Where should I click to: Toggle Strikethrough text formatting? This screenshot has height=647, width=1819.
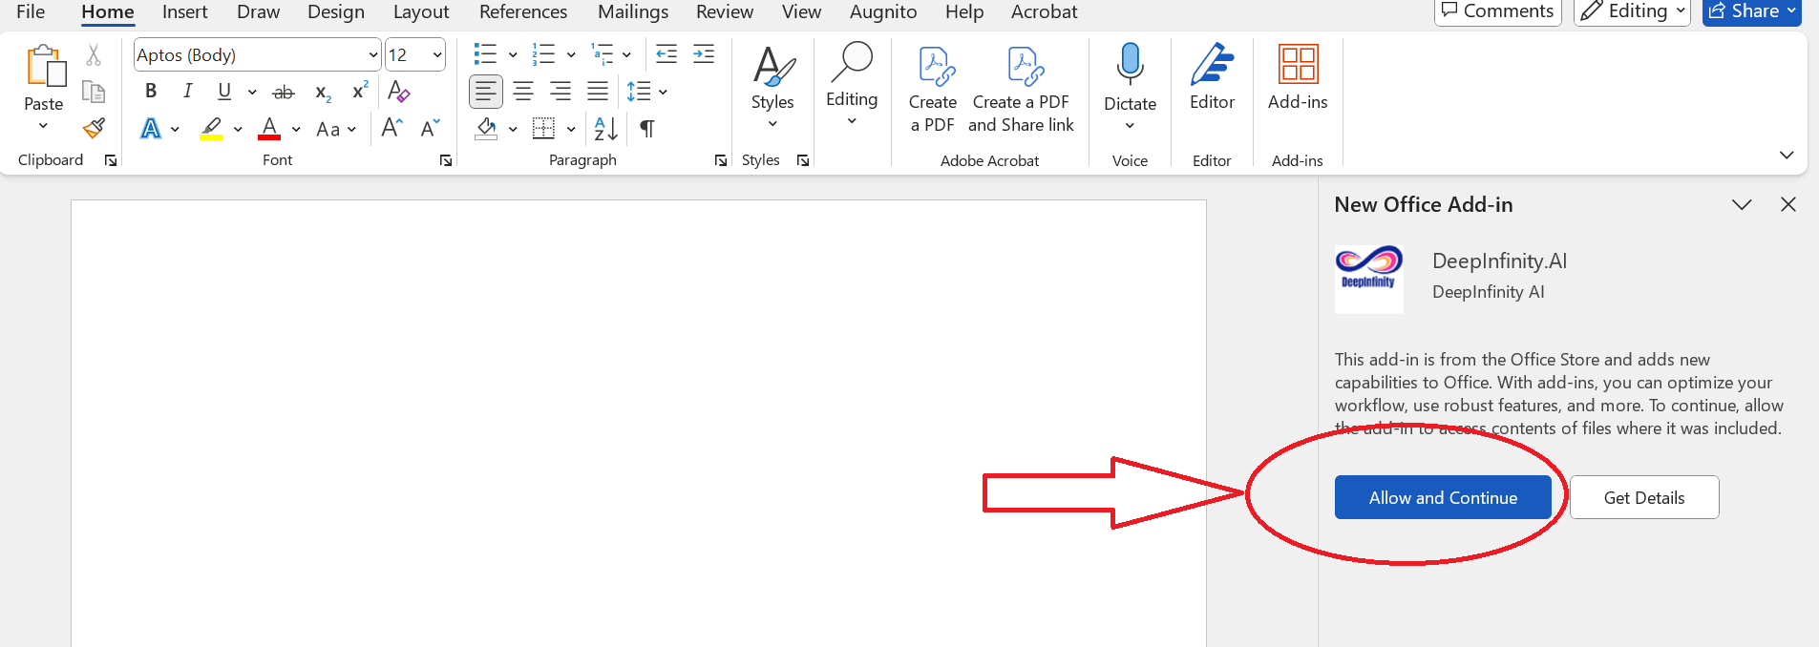pyautogui.click(x=284, y=93)
